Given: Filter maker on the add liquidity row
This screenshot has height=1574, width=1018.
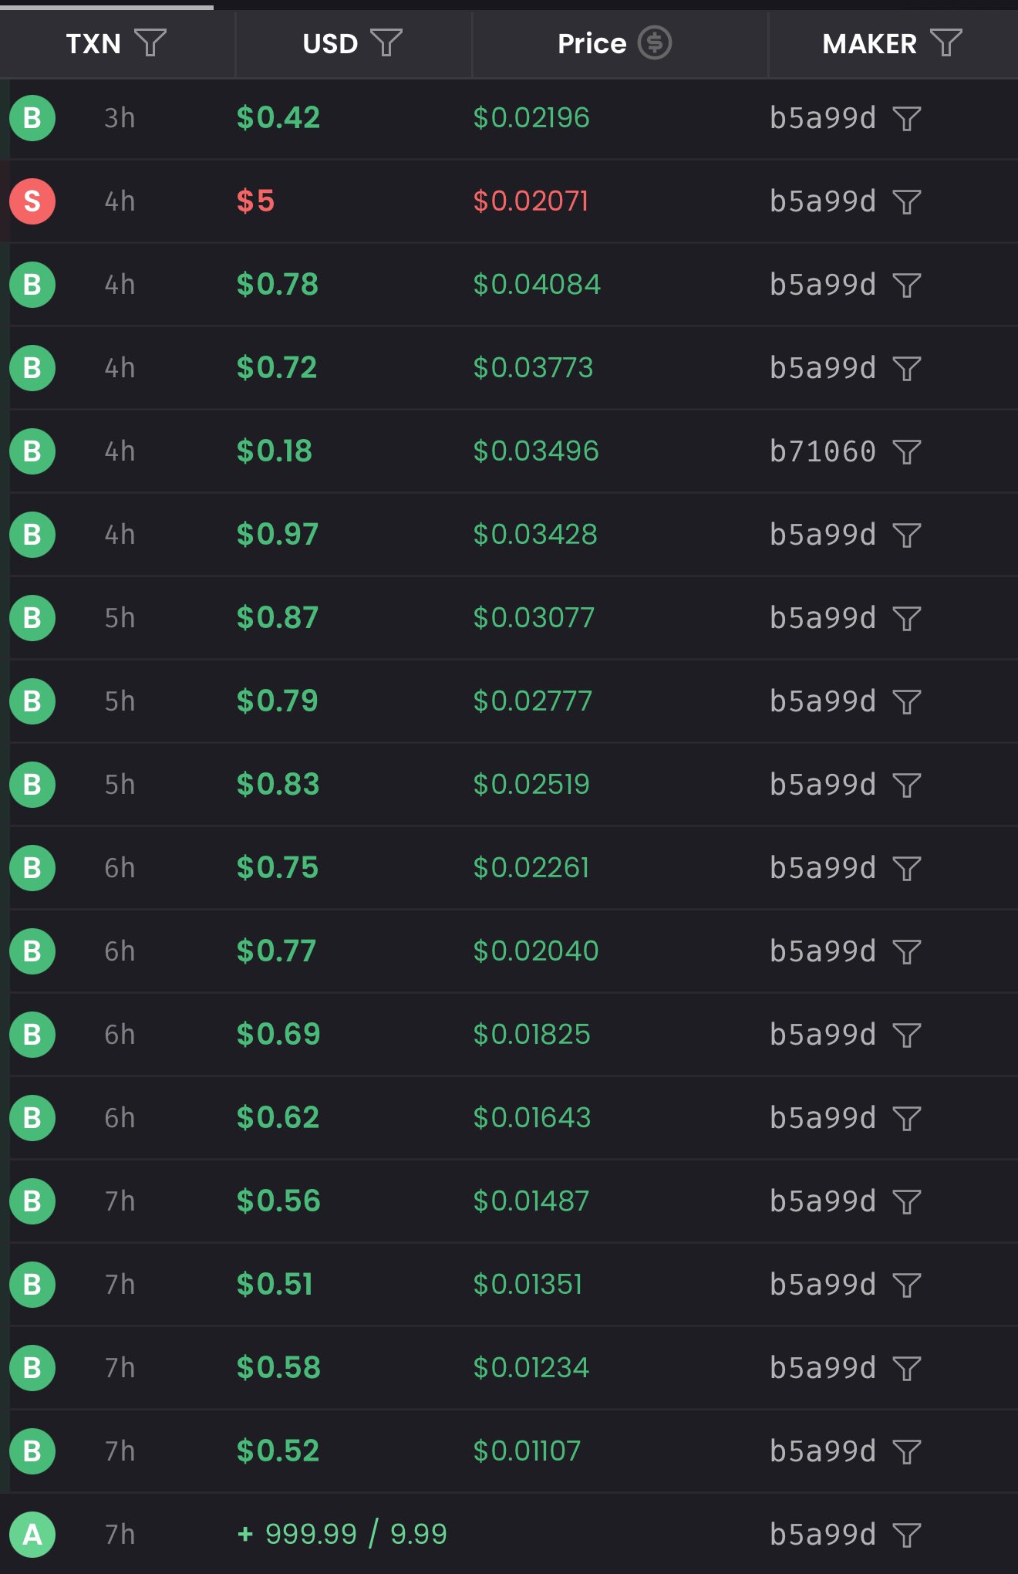Looking at the screenshot, I should [x=907, y=1535].
